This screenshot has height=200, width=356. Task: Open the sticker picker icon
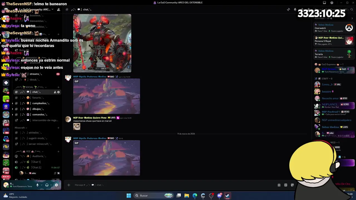(292, 185)
